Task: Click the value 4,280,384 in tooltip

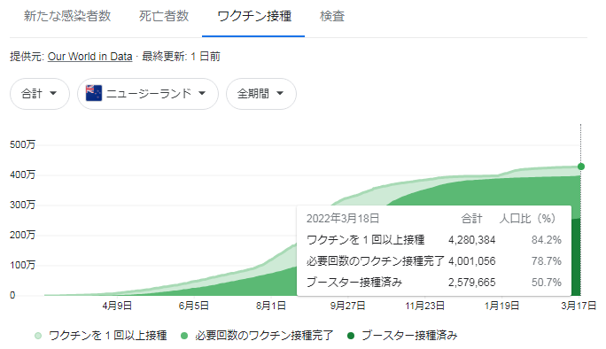Action: click(x=471, y=240)
